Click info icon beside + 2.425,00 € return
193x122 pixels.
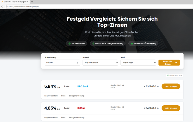click(158, 108)
